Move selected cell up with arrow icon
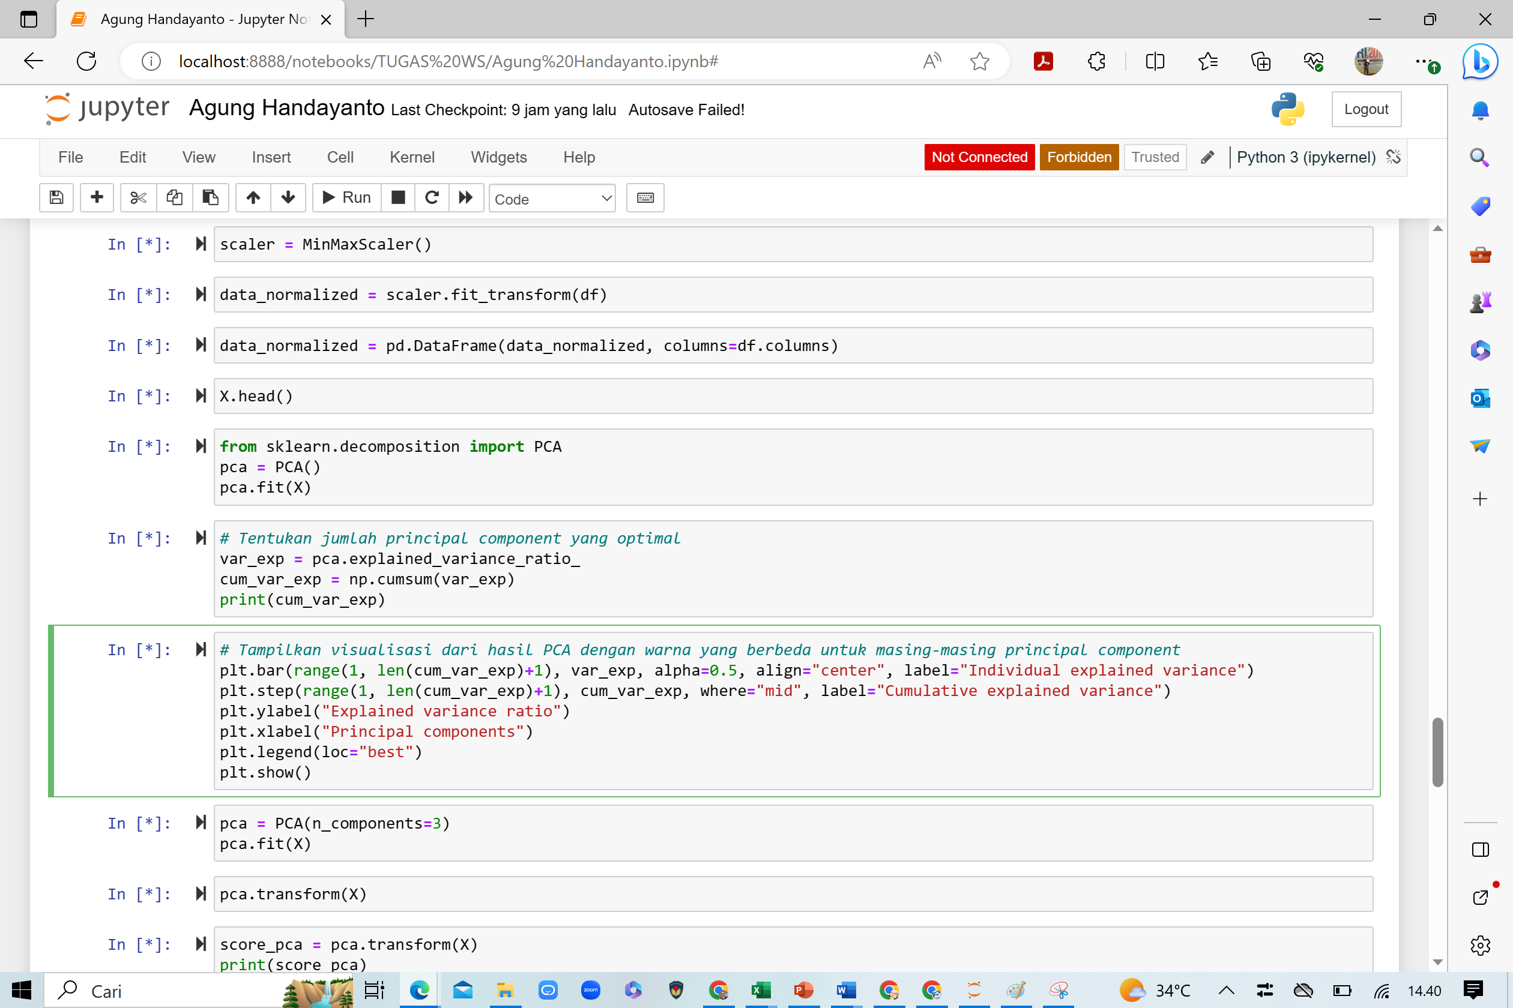Image resolution: width=1513 pixels, height=1008 pixels. pyautogui.click(x=253, y=197)
